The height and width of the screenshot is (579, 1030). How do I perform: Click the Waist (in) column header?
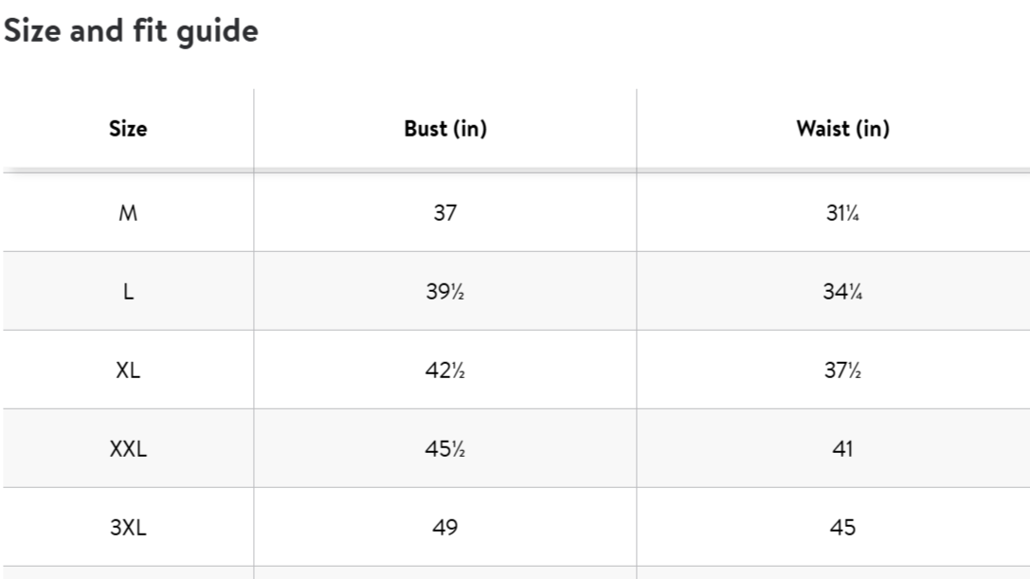coord(842,128)
